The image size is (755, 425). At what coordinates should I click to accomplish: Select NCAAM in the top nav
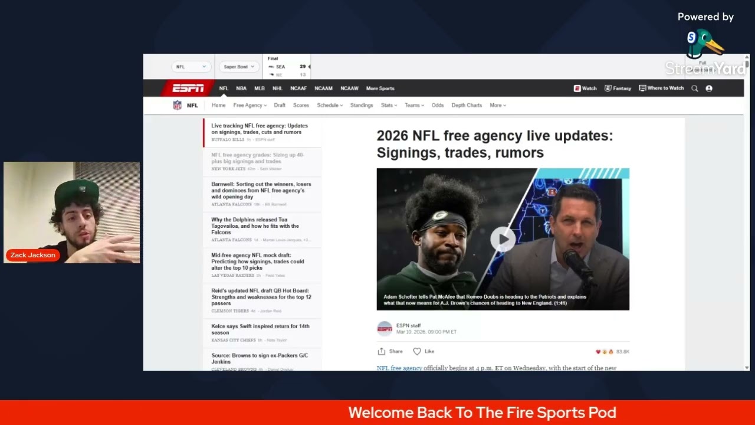coord(323,89)
